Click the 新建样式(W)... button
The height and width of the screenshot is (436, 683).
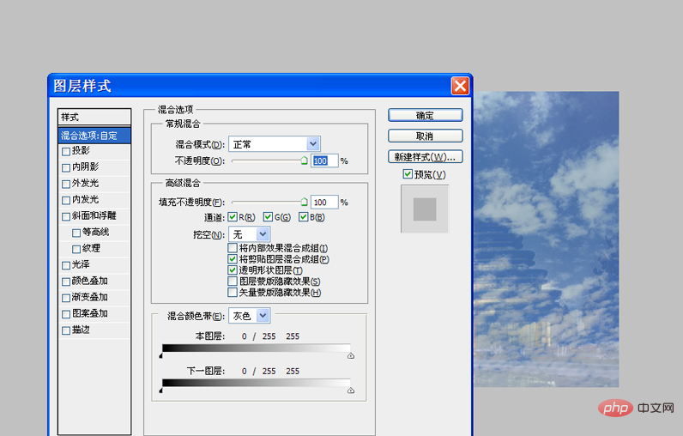(425, 157)
